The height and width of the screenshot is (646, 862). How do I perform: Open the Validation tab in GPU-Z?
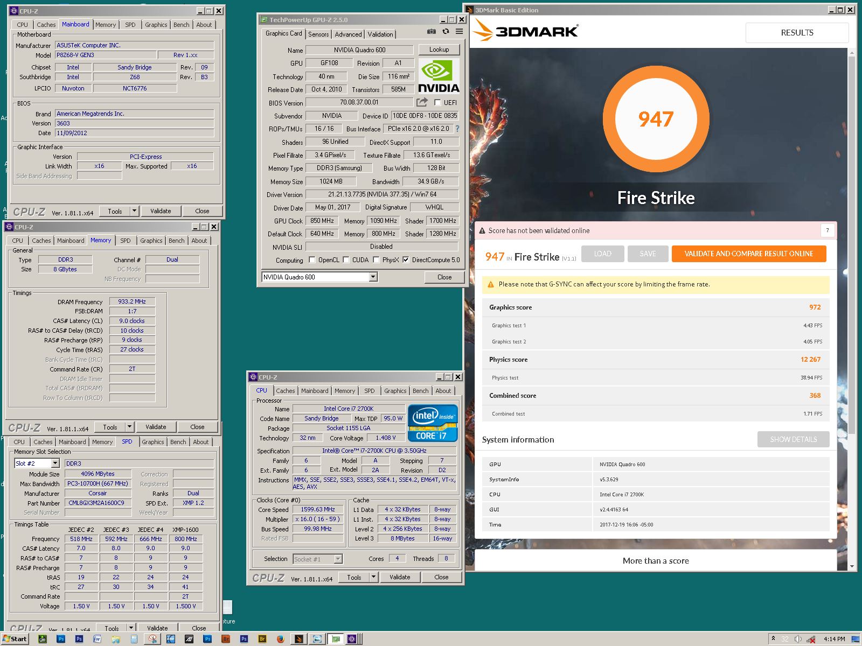(x=380, y=34)
